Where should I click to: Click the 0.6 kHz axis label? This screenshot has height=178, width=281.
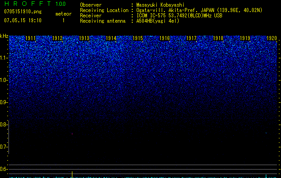click(x=3, y=169)
